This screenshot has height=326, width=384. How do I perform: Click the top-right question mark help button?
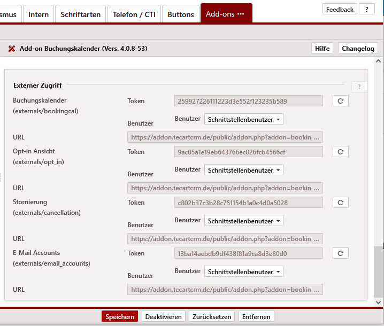366,9
